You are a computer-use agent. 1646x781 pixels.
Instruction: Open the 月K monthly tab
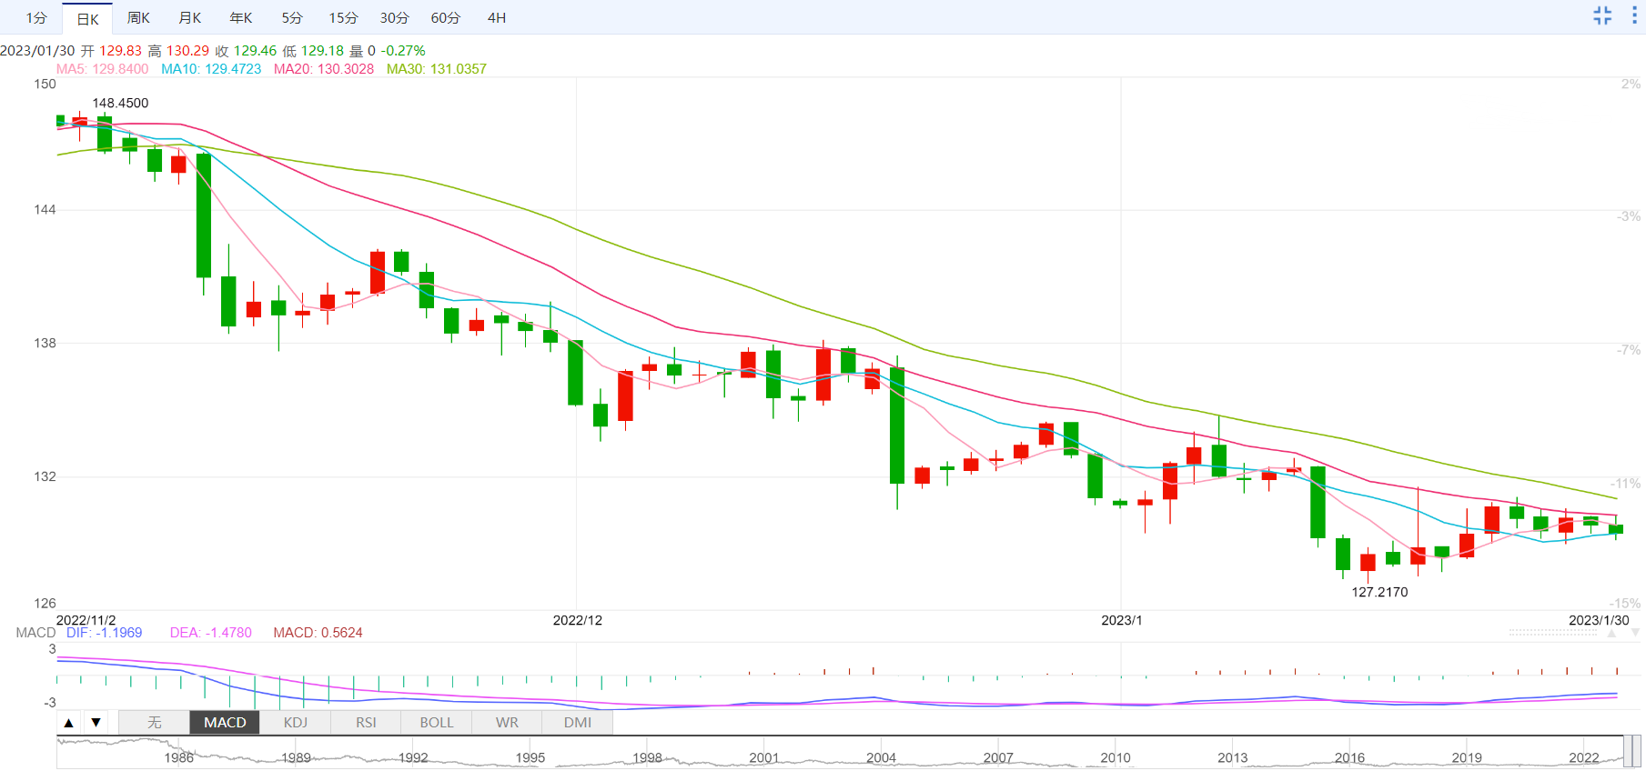point(189,18)
